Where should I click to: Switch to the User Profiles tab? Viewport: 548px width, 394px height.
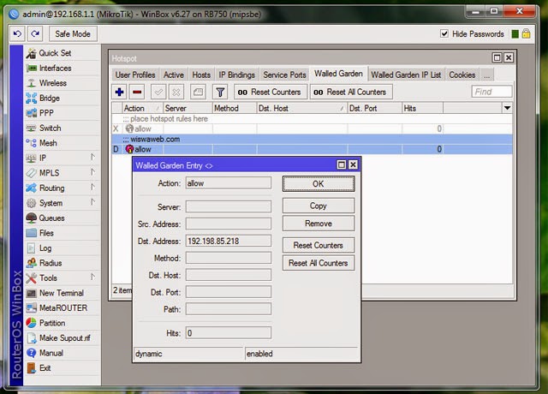[135, 75]
